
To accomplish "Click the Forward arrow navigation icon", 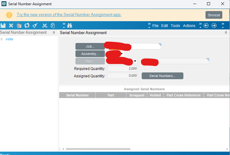I will click(214, 25).
